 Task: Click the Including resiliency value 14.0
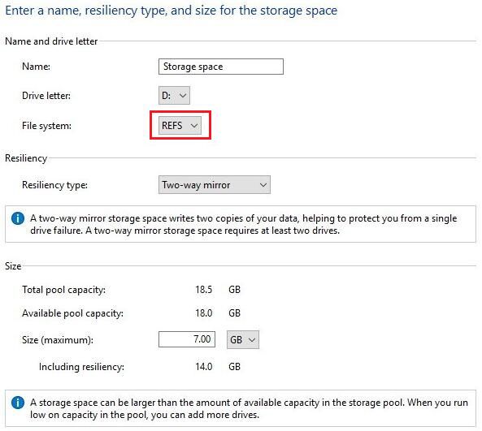coord(203,367)
